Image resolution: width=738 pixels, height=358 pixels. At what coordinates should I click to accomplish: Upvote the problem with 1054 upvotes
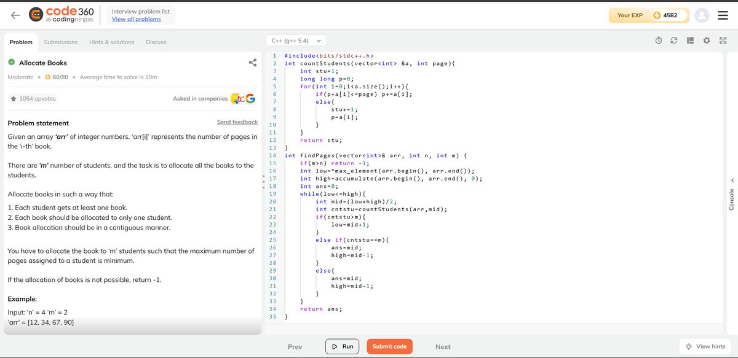(34, 99)
